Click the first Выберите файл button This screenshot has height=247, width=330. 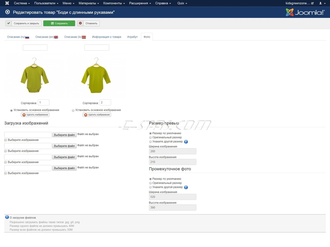pyautogui.click(x=64, y=135)
